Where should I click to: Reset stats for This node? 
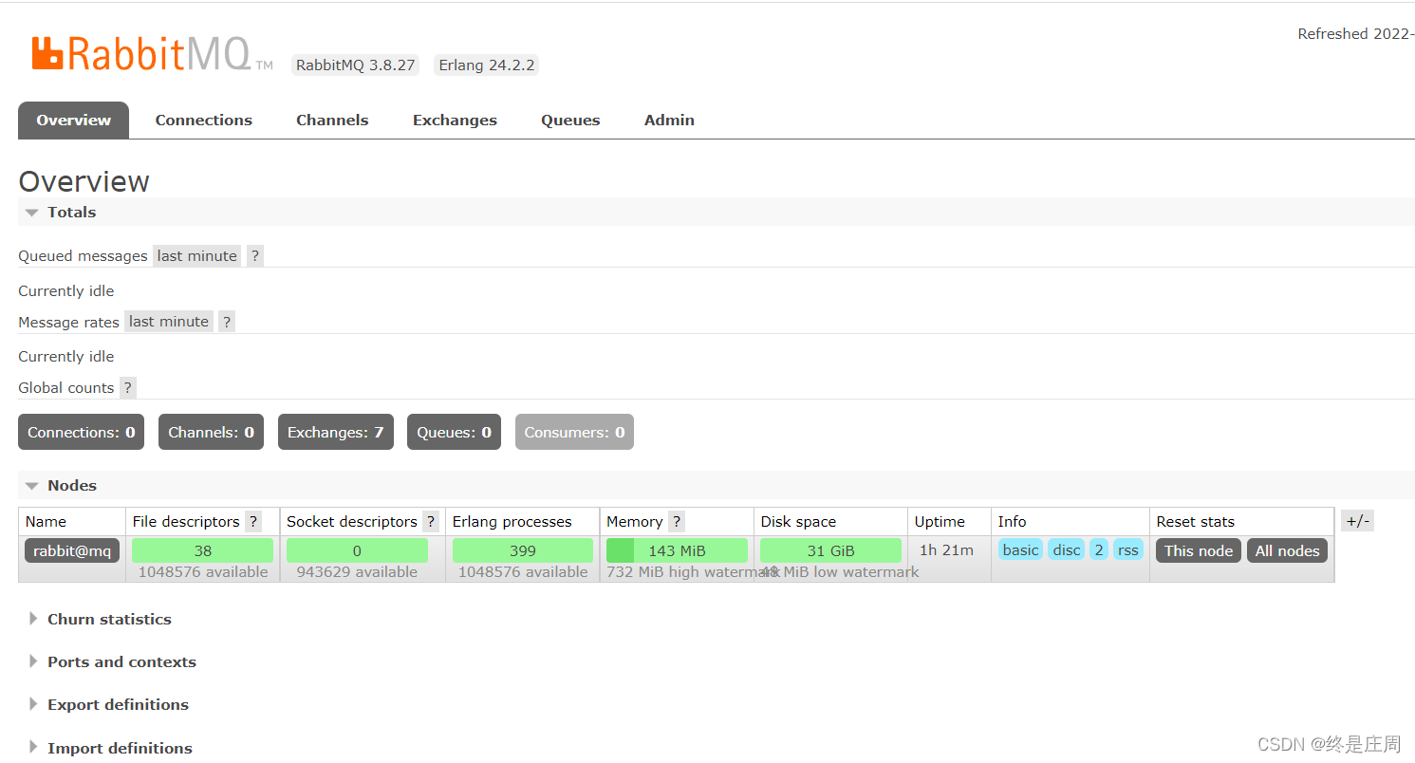[x=1199, y=550]
